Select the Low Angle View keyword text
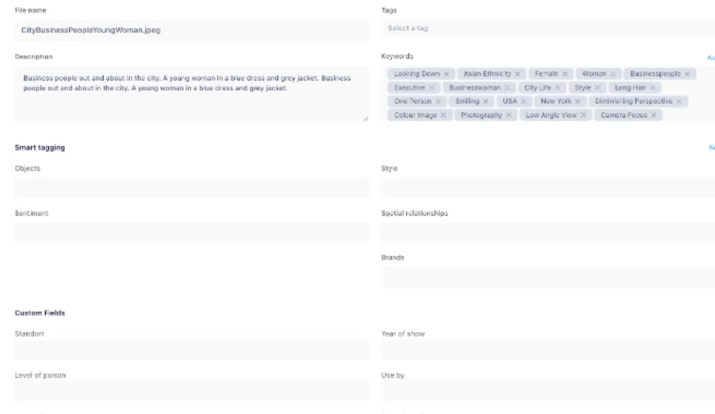715x414 pixels. tap(551, 115)
